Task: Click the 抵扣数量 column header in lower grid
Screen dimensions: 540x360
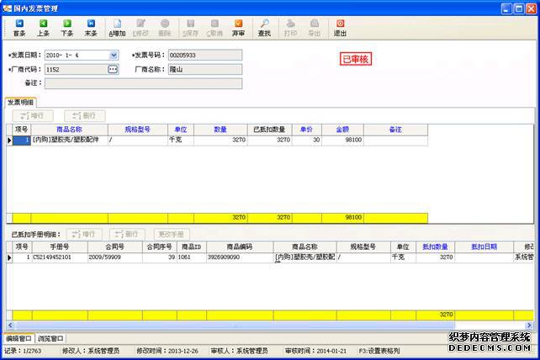Action: click(435, 247)
